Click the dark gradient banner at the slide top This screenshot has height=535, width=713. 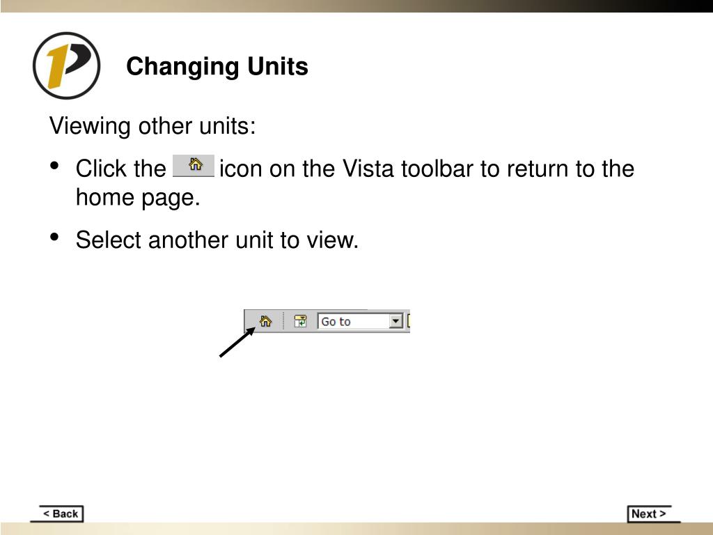pos(356,6)
